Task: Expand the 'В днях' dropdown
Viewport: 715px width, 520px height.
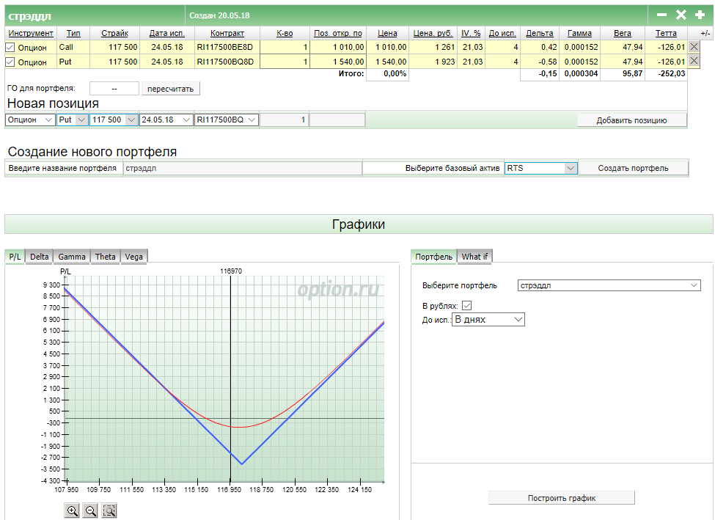Action: 488,320
